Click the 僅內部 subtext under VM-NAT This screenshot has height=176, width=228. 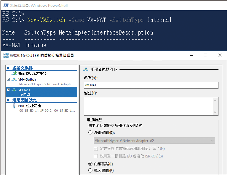(25, 94)
